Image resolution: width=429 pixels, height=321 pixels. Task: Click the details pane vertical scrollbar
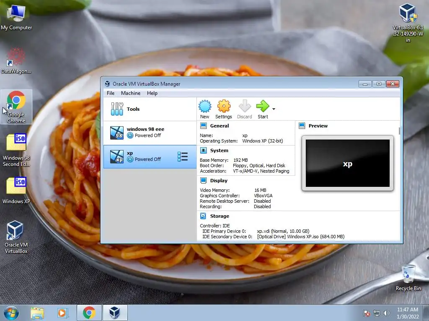tap(399, 131)
